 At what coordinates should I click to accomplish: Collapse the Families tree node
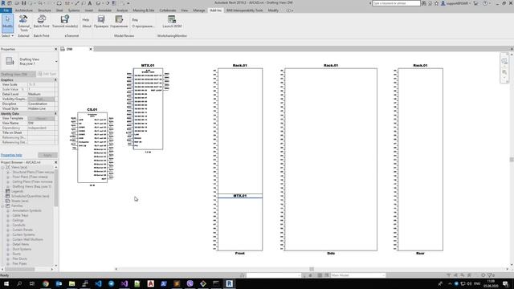point(2,206)
